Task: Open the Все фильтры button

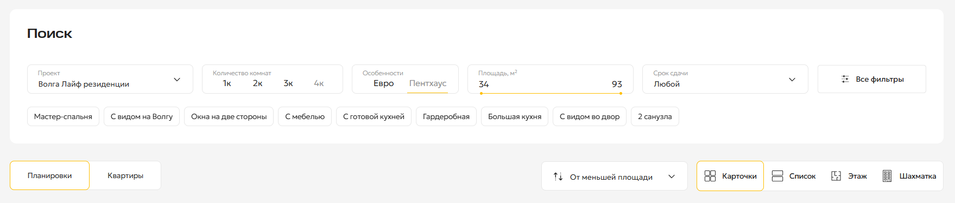Action: pos(872,79)
